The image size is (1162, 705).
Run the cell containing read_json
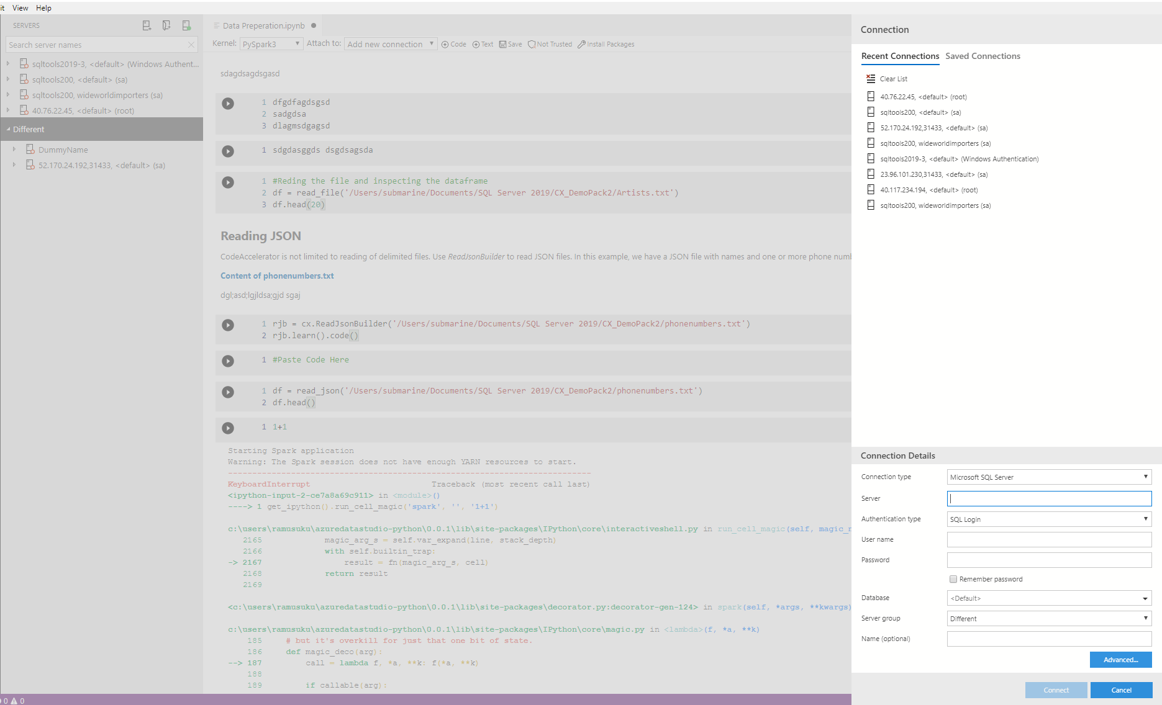[x=228, y=392]
